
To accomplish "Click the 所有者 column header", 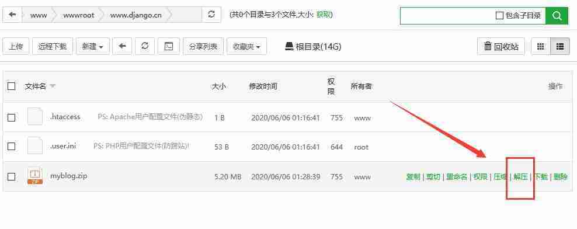I will [x=361, y=86].
